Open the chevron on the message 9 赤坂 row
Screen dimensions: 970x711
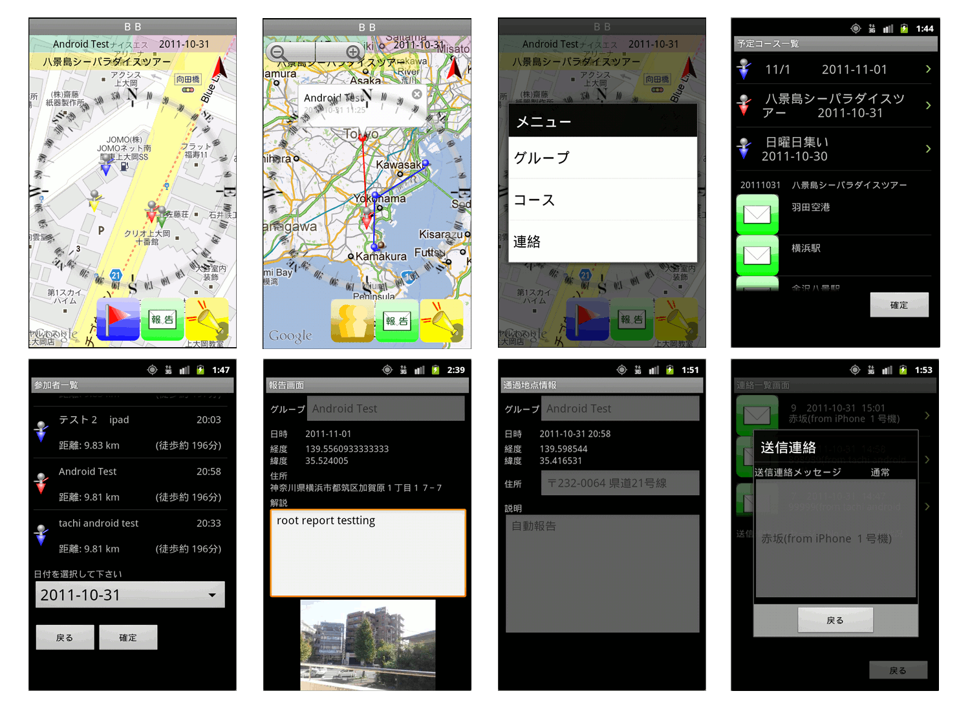[927, 415]
